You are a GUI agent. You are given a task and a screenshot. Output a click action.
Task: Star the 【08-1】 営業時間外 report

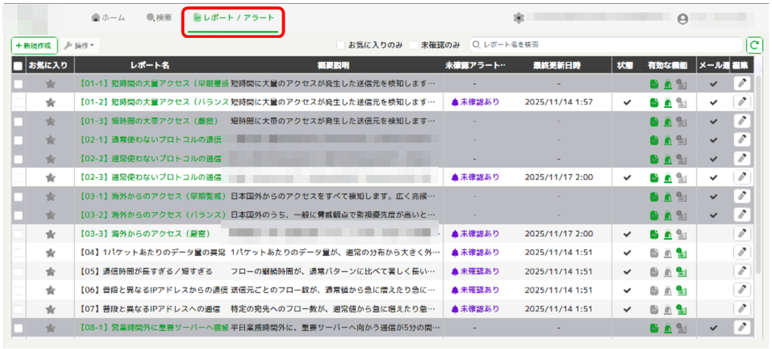pyautogui.click(x=50, y=328)
